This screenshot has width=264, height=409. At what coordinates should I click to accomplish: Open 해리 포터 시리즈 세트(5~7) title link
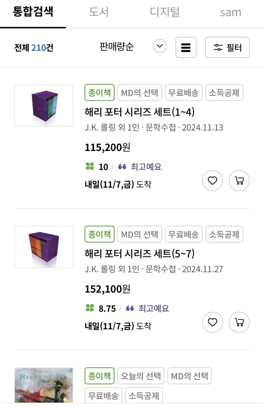click(139, 254)
